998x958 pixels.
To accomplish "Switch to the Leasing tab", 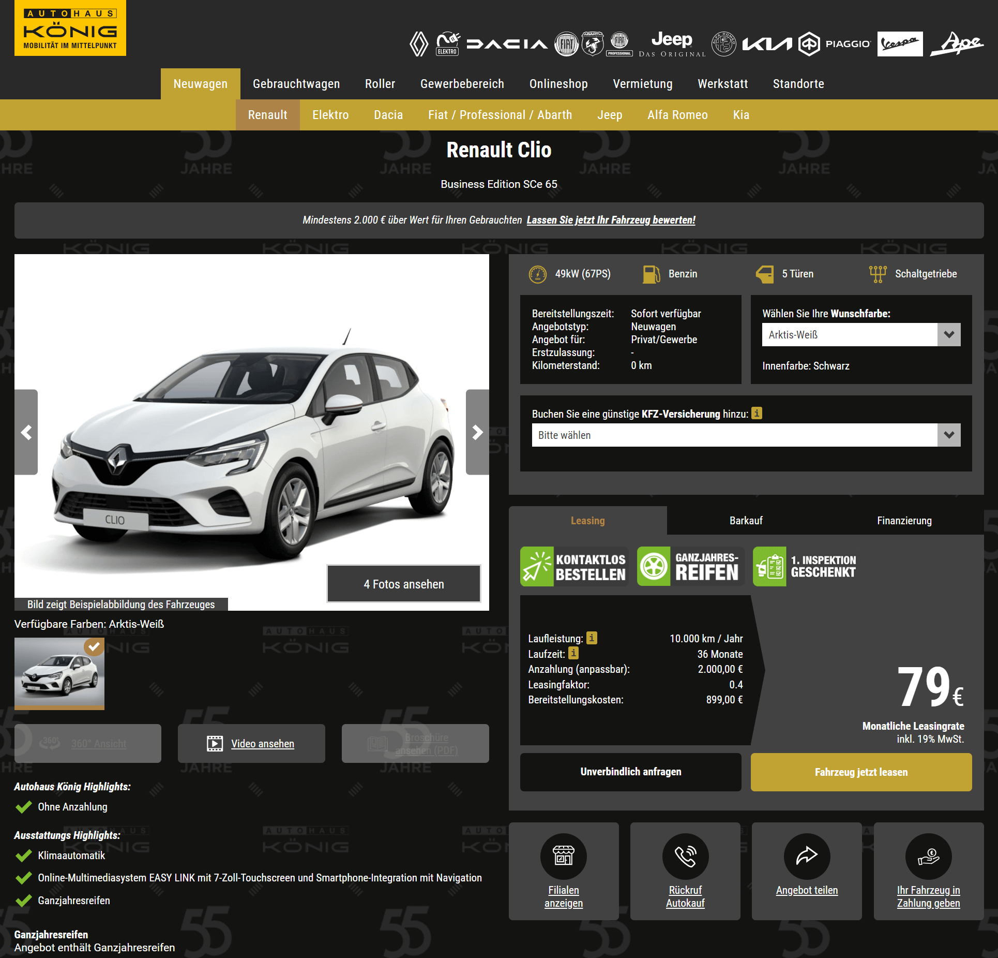I will [588, 521].
